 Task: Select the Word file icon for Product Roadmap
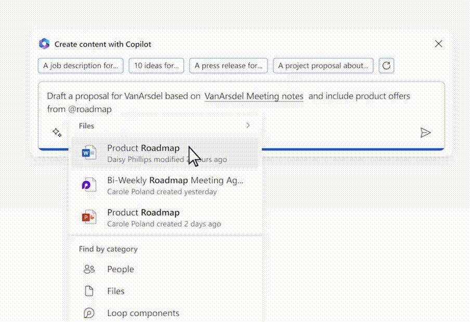click(x=89, y=153)
